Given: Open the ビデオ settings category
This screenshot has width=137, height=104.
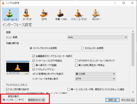Looking at the screenshot, I should tap(44, 14).
